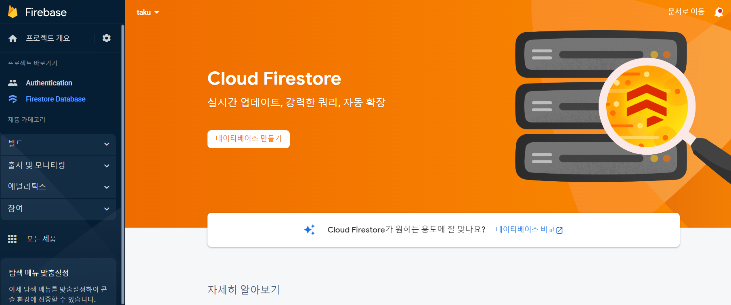Expand the 참여 category
This screenshot has height=305, width=731.
tap(58, 209)
